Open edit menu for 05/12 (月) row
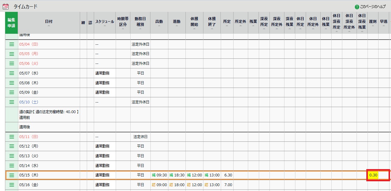Image resolution: width=391 pixels, height=191 pixels. pyautogui.click(x=12, y=146)
